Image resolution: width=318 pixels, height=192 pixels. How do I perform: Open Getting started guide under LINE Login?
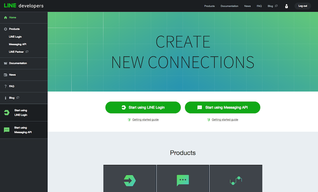145,120
